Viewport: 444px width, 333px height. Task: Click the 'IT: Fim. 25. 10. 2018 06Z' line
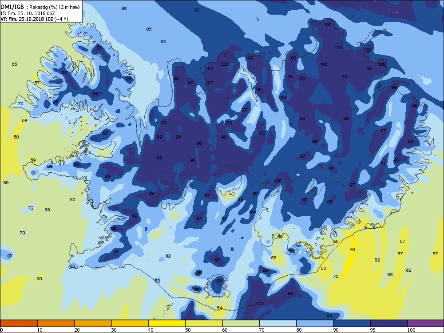pyautogui.click(x=27, y=13)
